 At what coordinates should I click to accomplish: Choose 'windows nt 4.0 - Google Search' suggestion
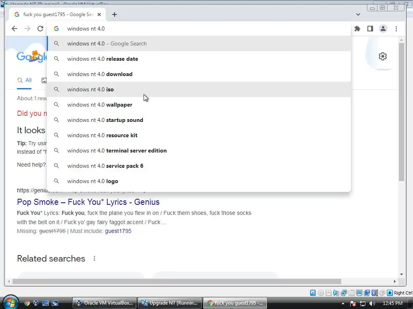[x=199, y=43]
